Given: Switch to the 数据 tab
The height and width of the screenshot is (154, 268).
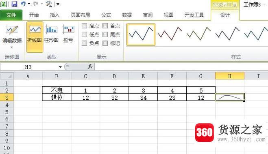Looking at the screenshot, I should (127, 15).
